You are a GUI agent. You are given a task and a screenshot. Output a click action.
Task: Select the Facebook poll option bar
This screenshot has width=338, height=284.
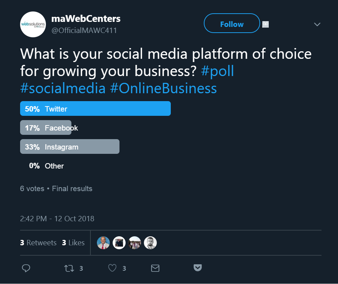tap(46, 127)
